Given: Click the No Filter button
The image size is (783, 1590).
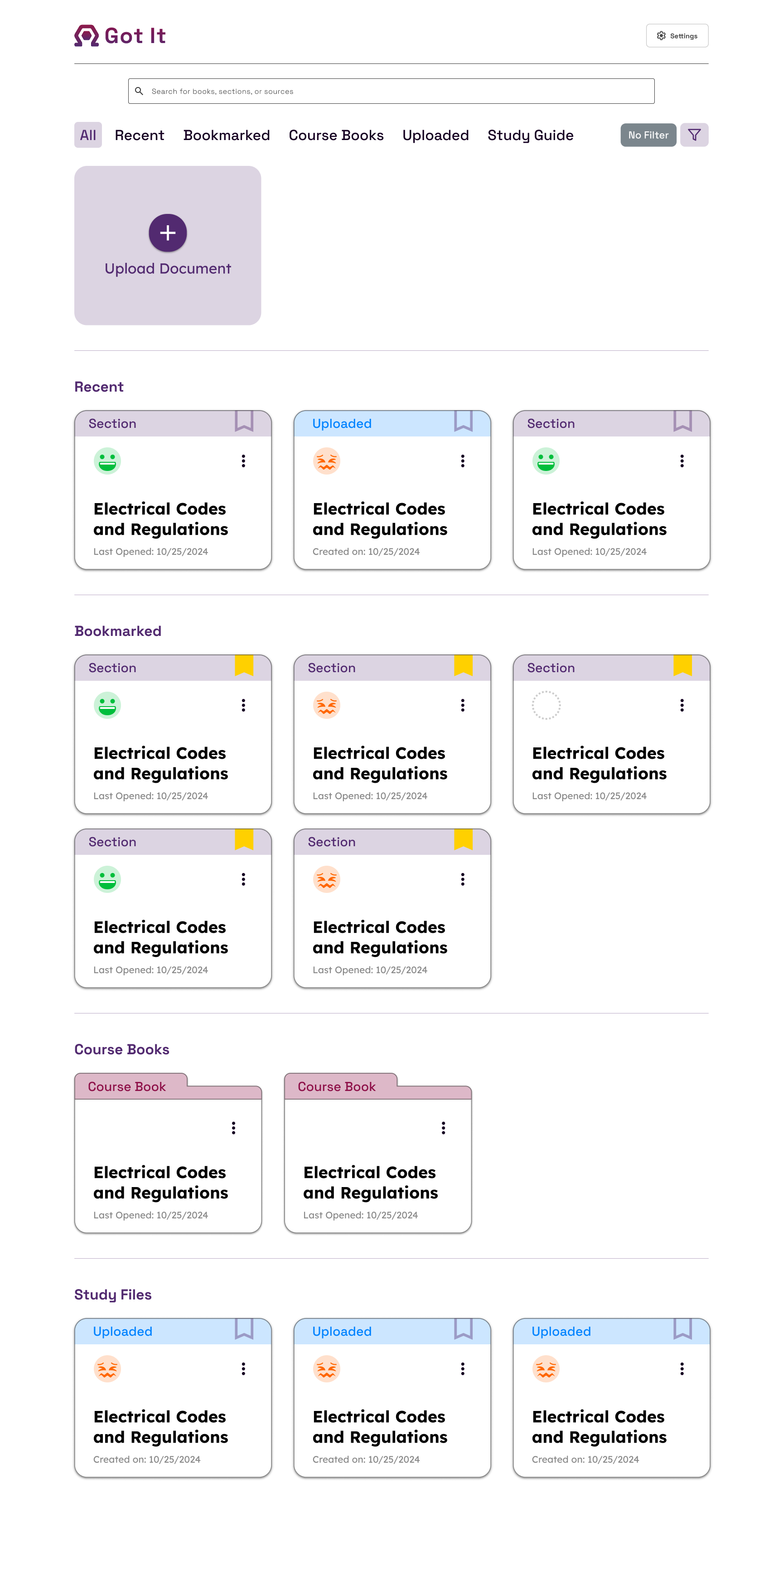Looking at the screenshot, I should tap(648, 135).
